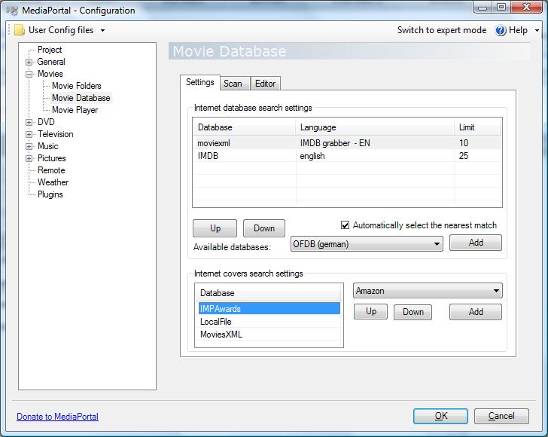Viewport: 548px width, 437px height.
Task: Move the selected cover database Down
Action: click(413, 312)
